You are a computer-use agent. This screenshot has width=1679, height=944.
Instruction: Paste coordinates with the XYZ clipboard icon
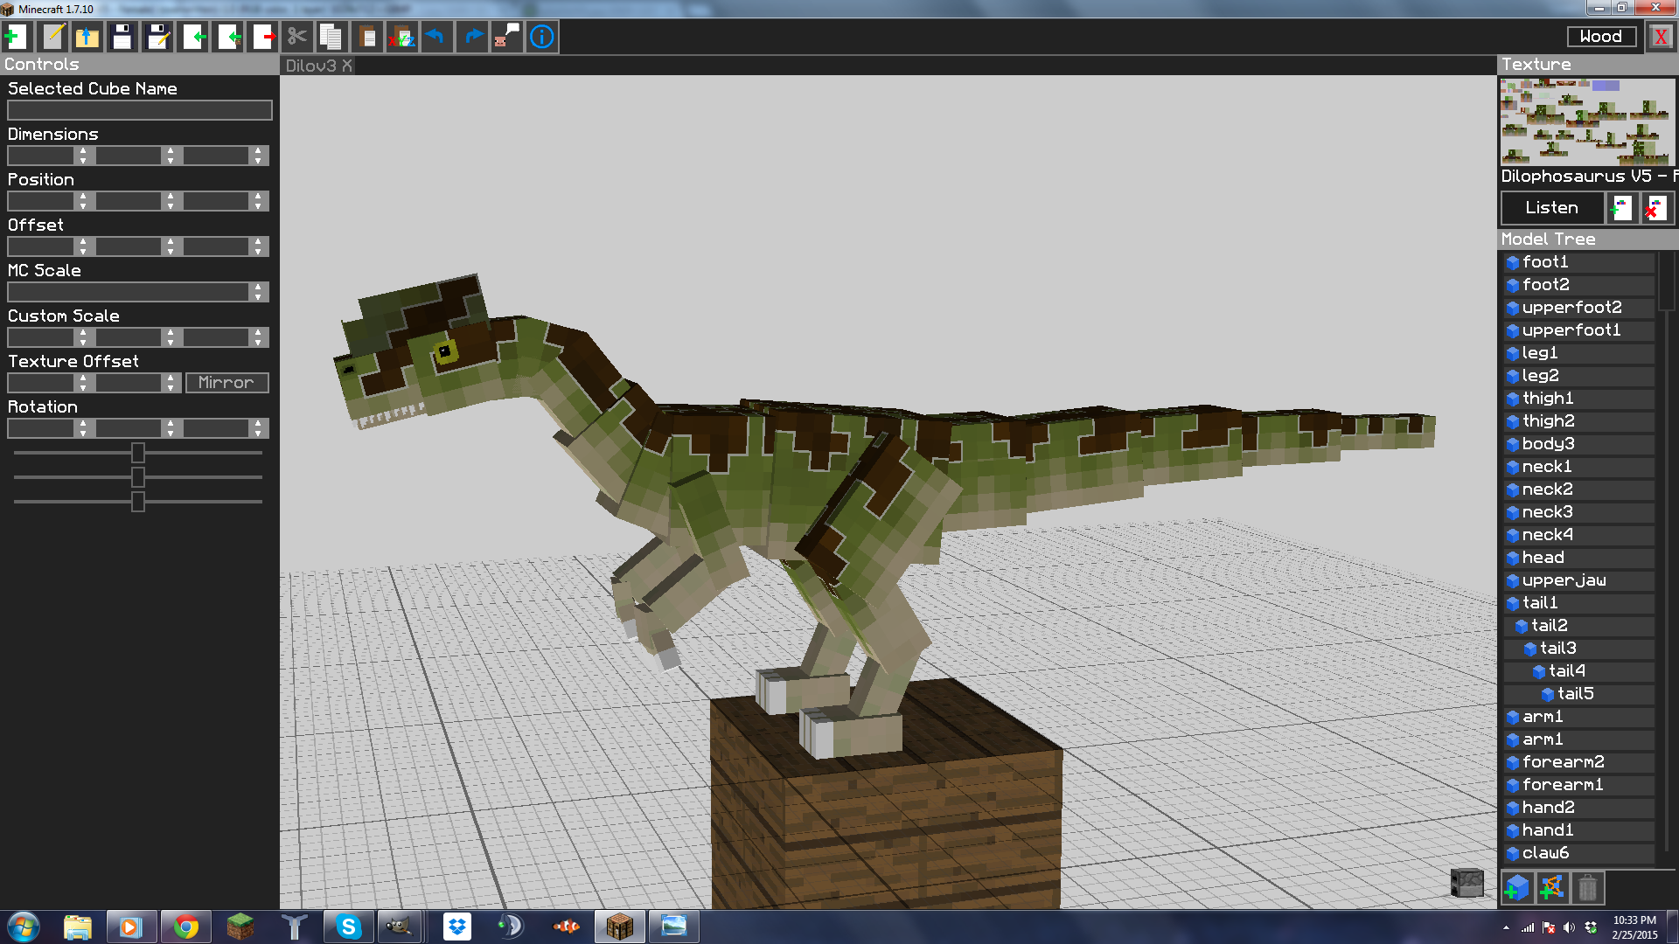click(402, 37)
